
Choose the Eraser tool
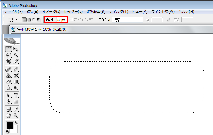(9, 82)
